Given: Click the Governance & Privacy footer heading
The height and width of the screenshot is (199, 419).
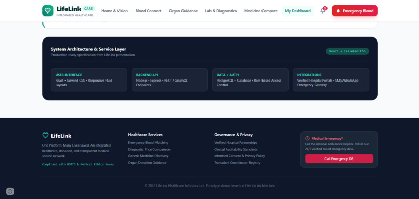Looking at the screenshot, I should [x=233, y=135].
